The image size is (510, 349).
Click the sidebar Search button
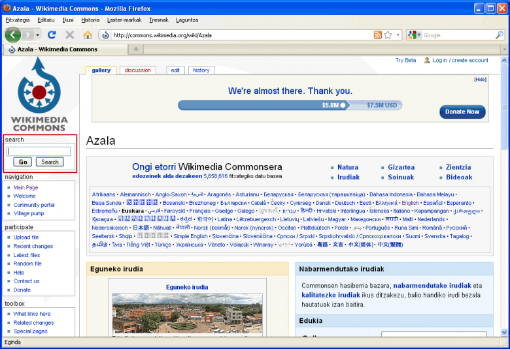pyautogui.click(x=50, y=162)
